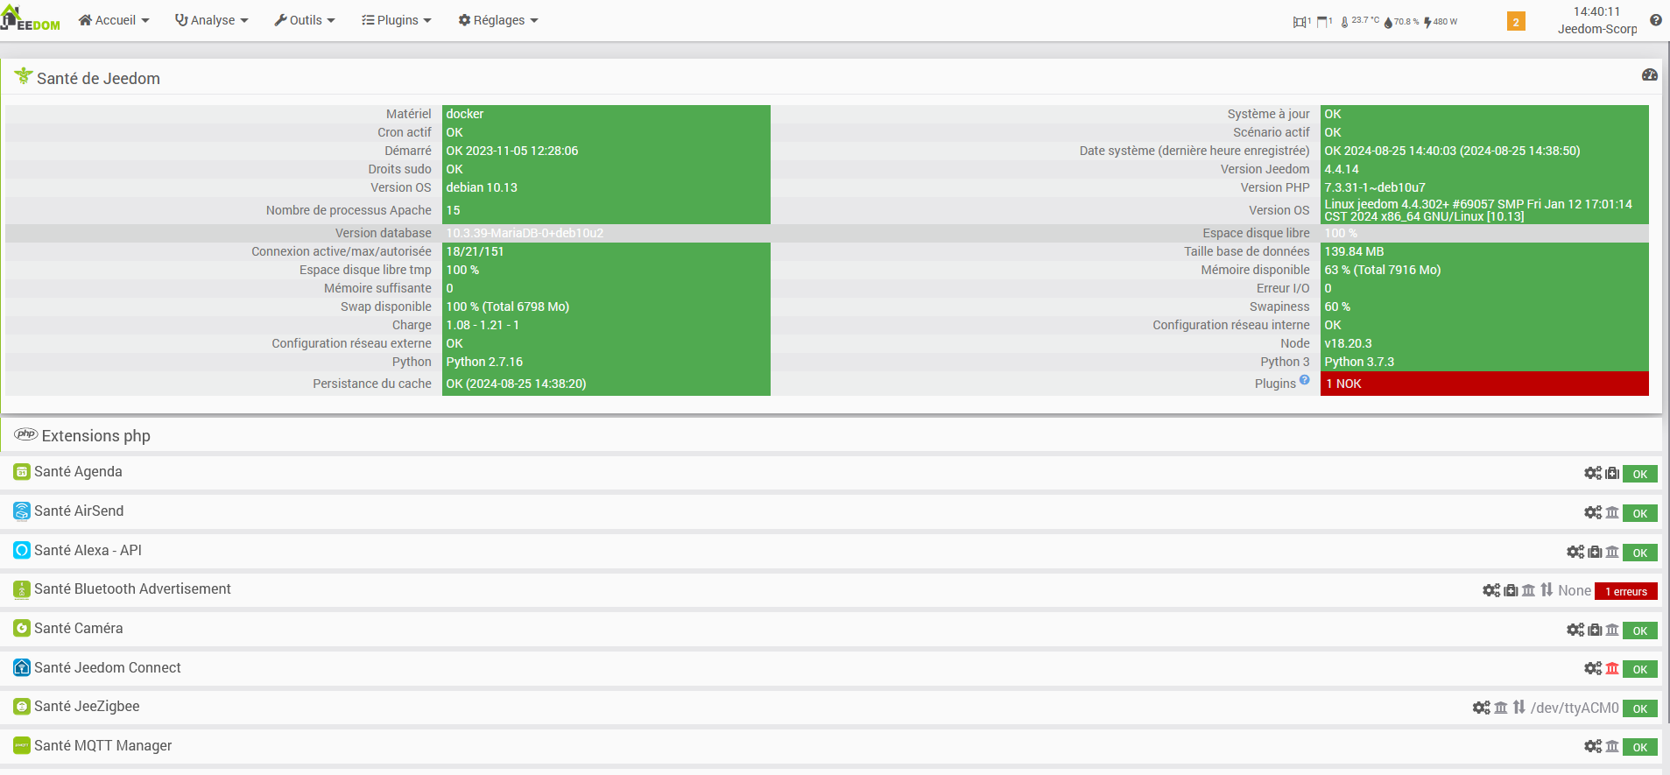The width and height of the screenshot is (1670, 775).
Task: Click the 10.3.39-MariaDB database version cell
Action: pyautogui.click(x=606, y=233)
